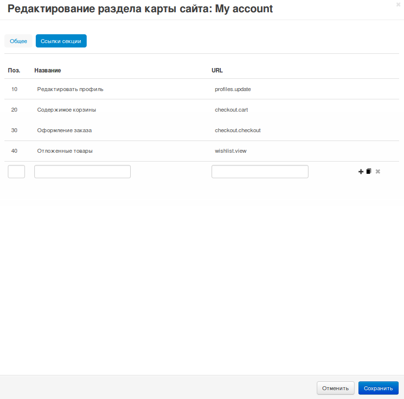Screen dimensions: 404x399
Task: Click the plus icon to add a new link
Action: (361, 171)
